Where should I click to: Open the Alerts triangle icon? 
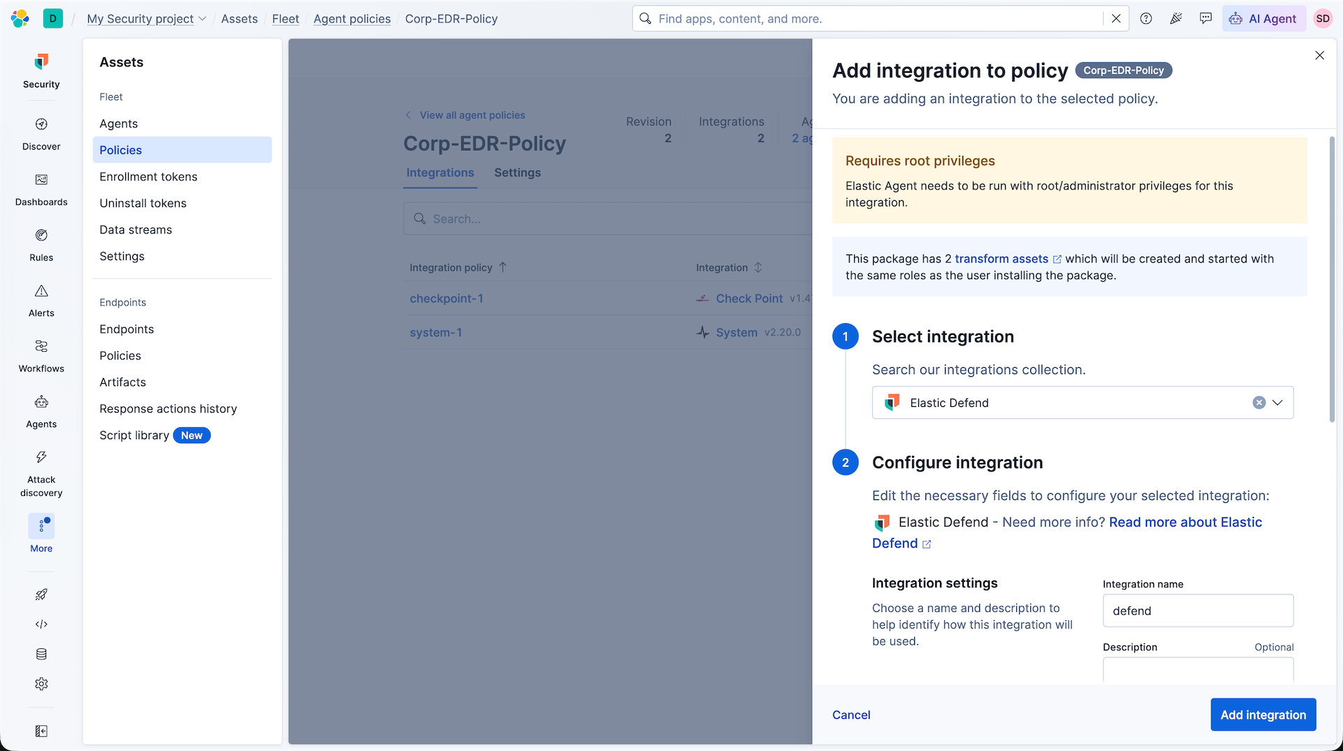[41, 291]
